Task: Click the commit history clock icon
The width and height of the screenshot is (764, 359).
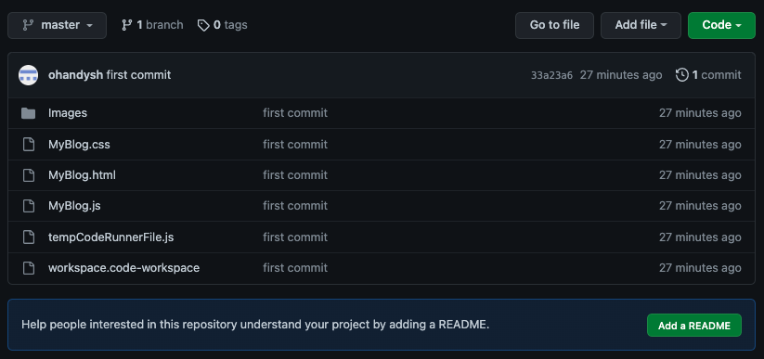Action: (681, 75)
